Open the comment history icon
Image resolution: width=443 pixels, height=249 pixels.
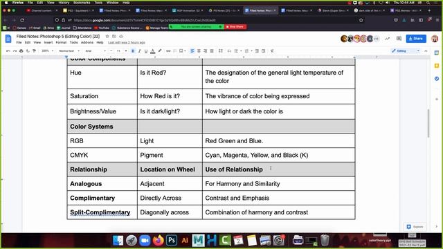[399, 39]
